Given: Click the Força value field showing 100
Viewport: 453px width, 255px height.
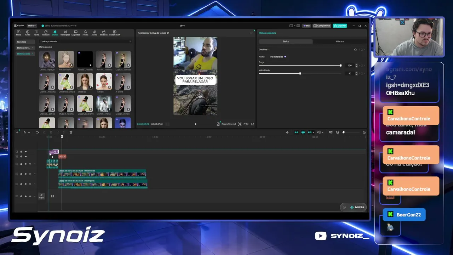Looking at the screenshot, I should click(350, 66).
